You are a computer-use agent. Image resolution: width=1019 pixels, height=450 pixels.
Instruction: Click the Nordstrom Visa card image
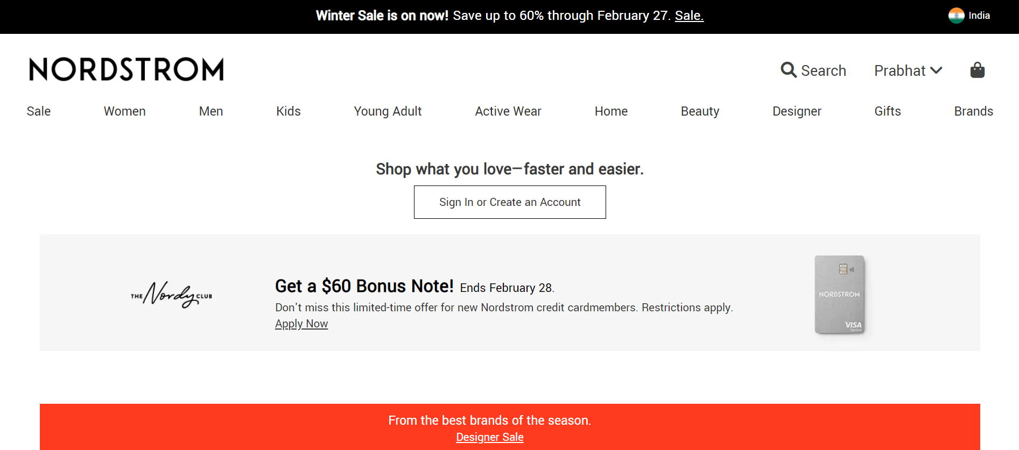click(x=840, y=295)
